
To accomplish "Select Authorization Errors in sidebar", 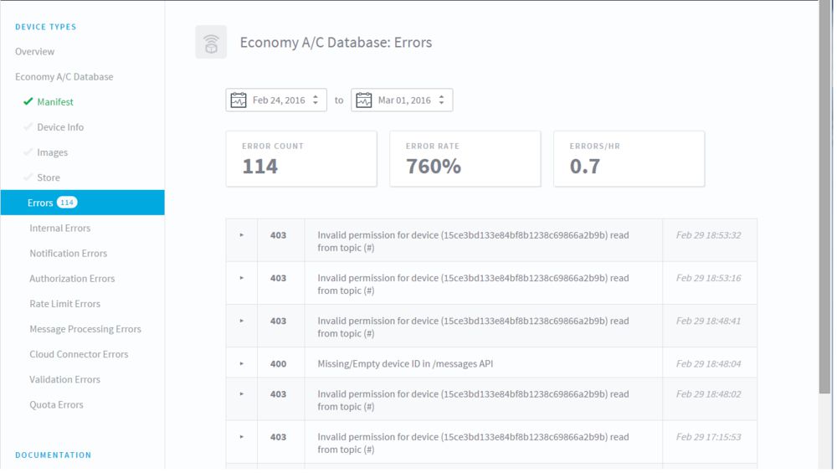I will click(72, 279).
